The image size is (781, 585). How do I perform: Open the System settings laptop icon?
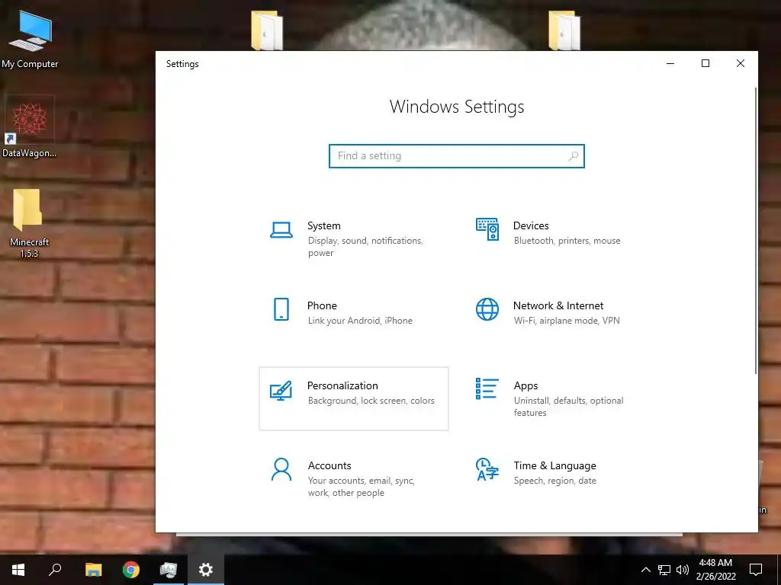(281, 230)
